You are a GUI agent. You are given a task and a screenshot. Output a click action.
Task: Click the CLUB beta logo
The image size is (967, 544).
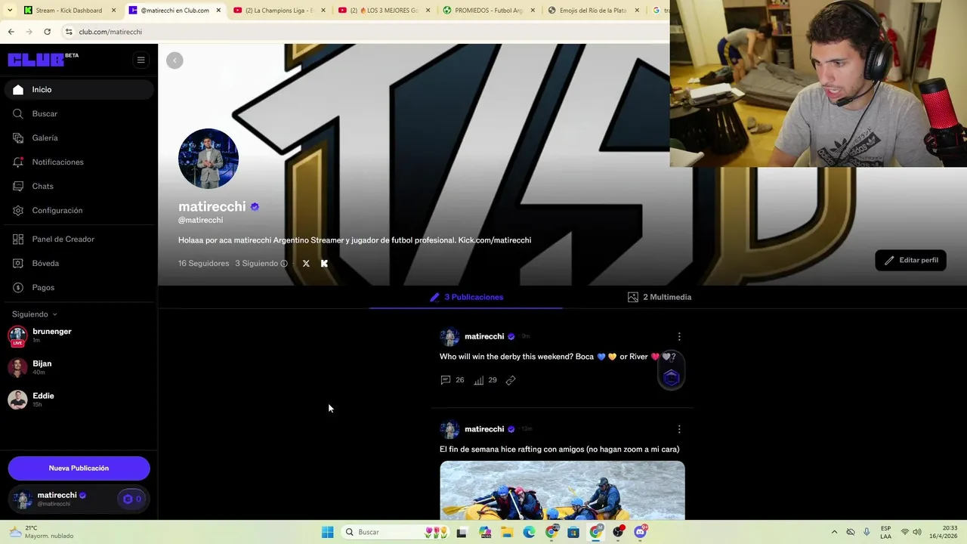pyautogui.click(x=43, y=60)
